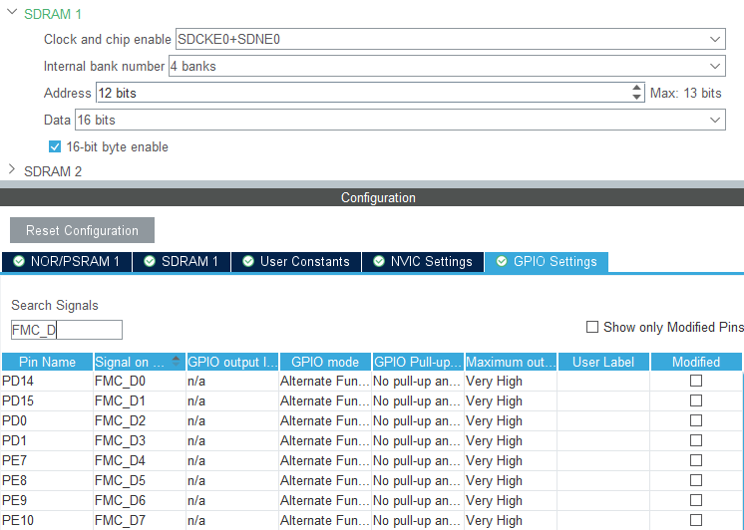Select the PD15 pin name cell

(47, 400)
